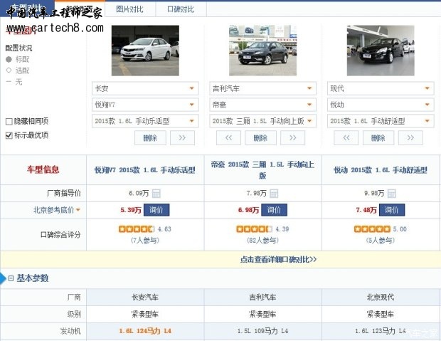
Task: Open the 吉利汽车 brand dropdown
Action: click(x=262, y=88)
